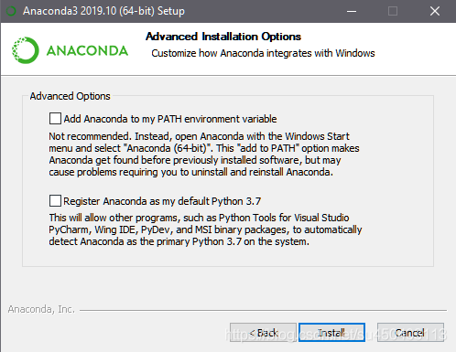Click the 'Register Anaconda as my default Python 3.7' label

point(162,201)
